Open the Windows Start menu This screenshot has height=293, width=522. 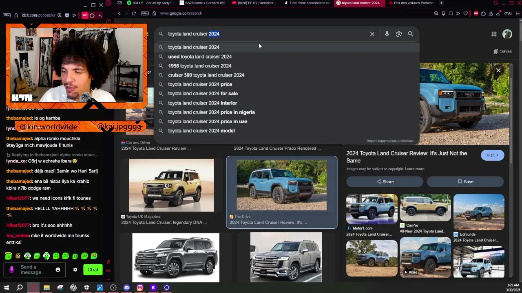tap(6, 288)
